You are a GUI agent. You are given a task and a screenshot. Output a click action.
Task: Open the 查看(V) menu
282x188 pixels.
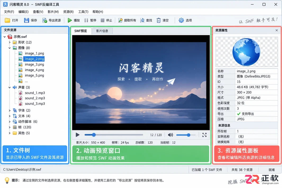(x=38, y=12)
